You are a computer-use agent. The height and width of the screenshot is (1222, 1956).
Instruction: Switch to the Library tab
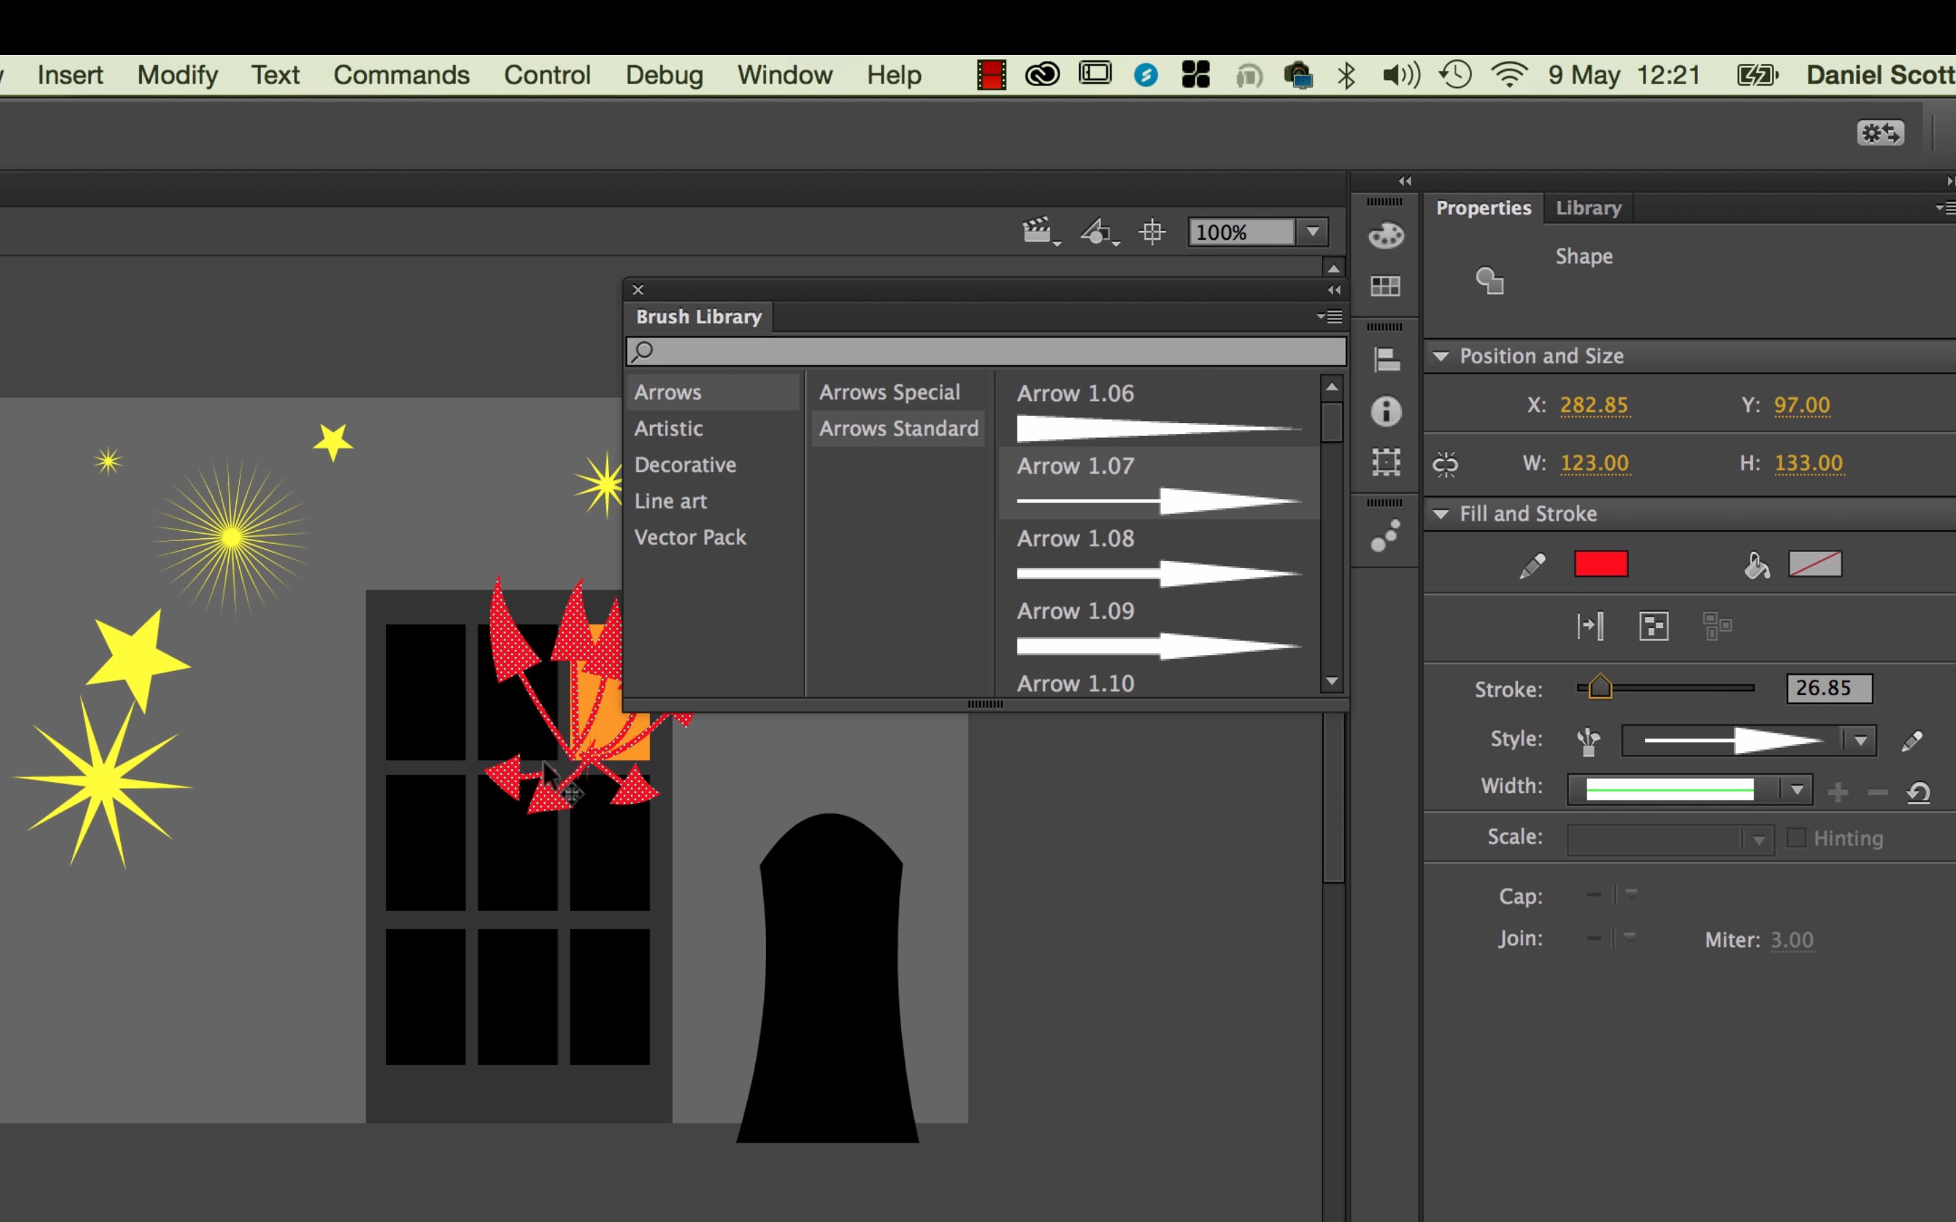pyautogui.click(x=1589, y=208)
